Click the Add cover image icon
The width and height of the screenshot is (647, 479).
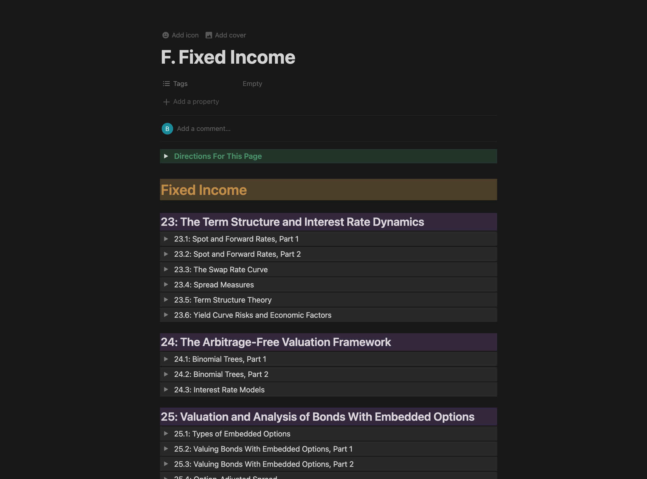209,35
